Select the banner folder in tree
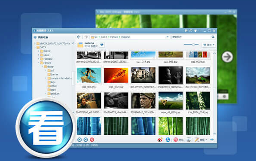Viewport: 256px width, 161px height. pos(53,74)
